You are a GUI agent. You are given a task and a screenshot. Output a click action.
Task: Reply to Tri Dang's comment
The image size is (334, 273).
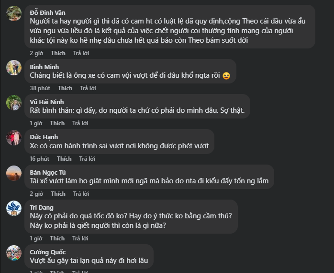point(80,238)
